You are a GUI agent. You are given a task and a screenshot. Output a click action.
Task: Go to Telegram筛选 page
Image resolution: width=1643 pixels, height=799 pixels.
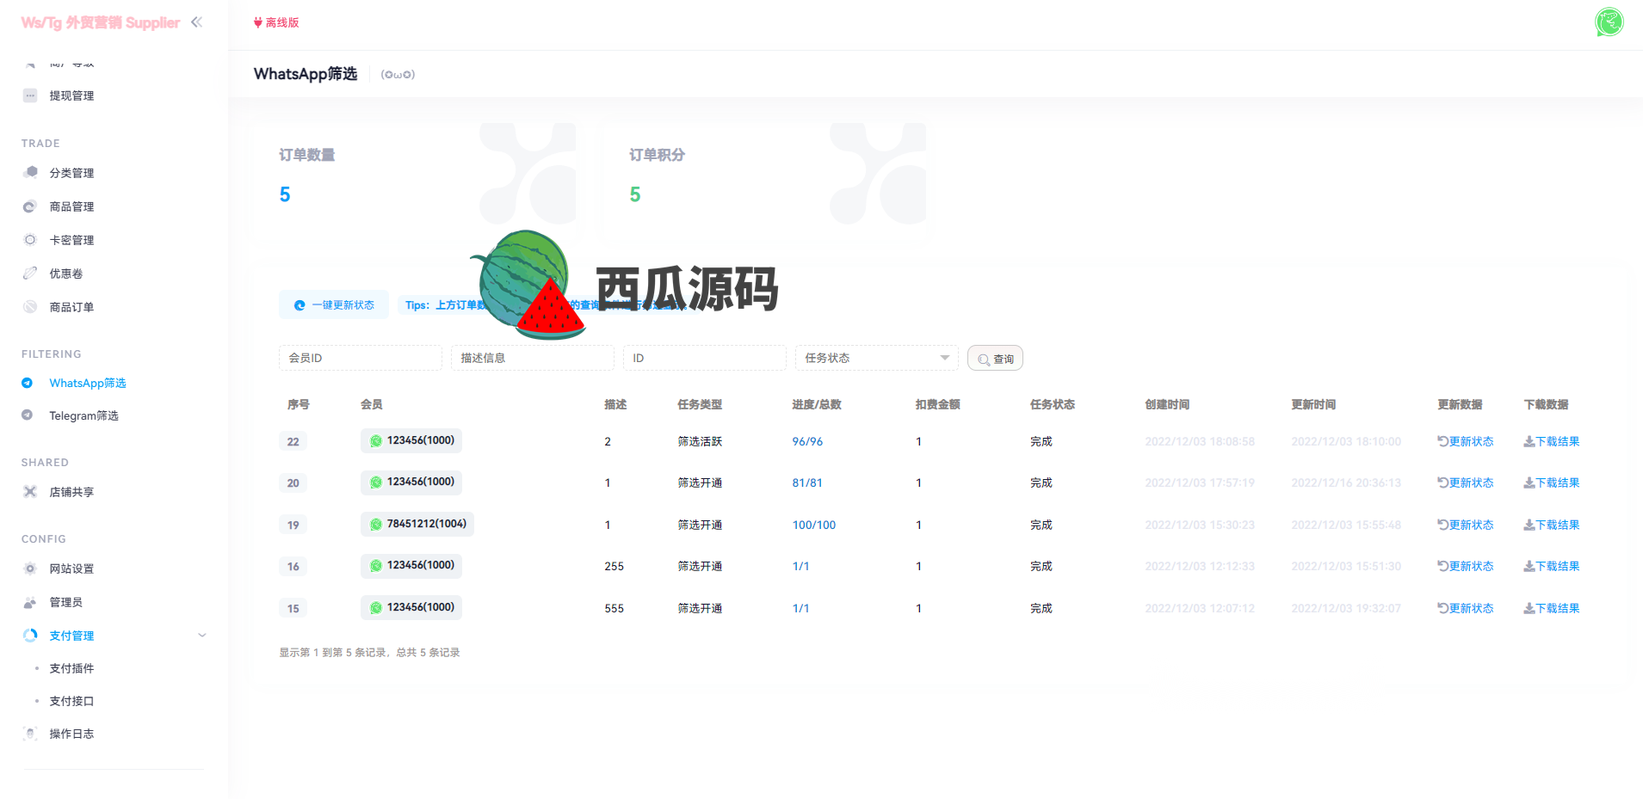83,415
